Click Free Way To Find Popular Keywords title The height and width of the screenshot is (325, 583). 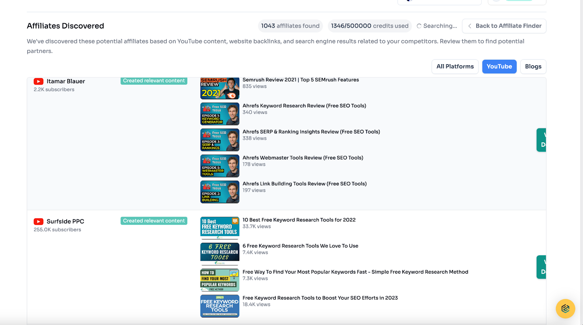click(355, 272)
